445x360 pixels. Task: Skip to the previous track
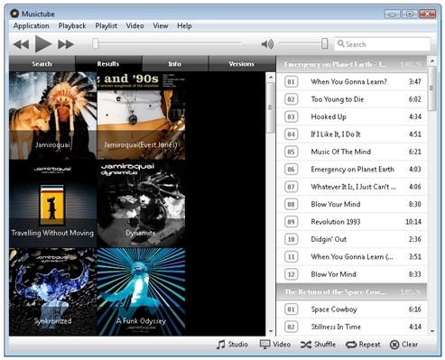(21, 44)
